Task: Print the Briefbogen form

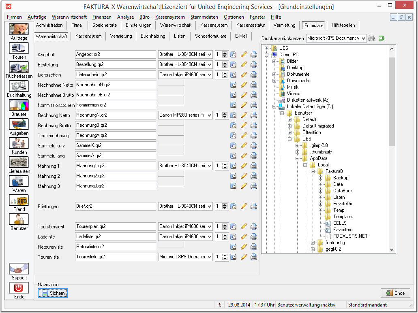Action: pos(254,206)
